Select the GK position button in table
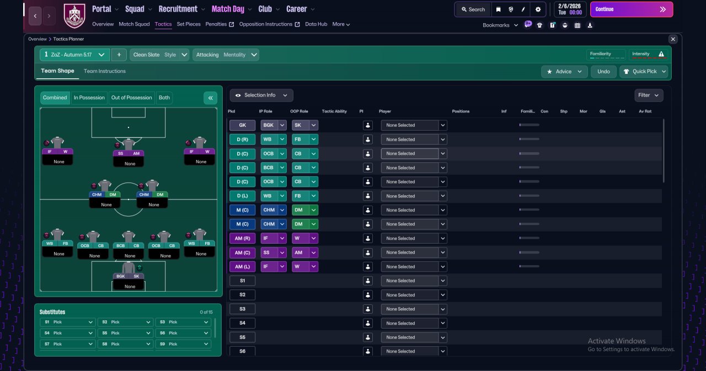This screenshot has width=706, height=371. (242, 125)
